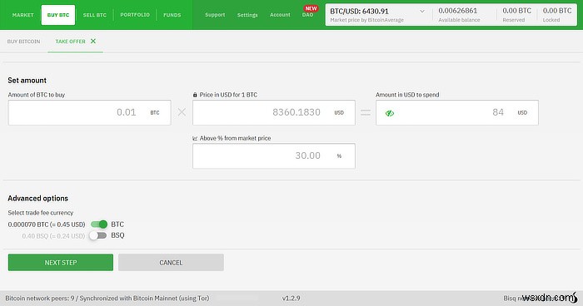Click the green icon in Amount in USD field
Image resolution: width=583 pixels, height=306 pixels.
pos(389,113)
